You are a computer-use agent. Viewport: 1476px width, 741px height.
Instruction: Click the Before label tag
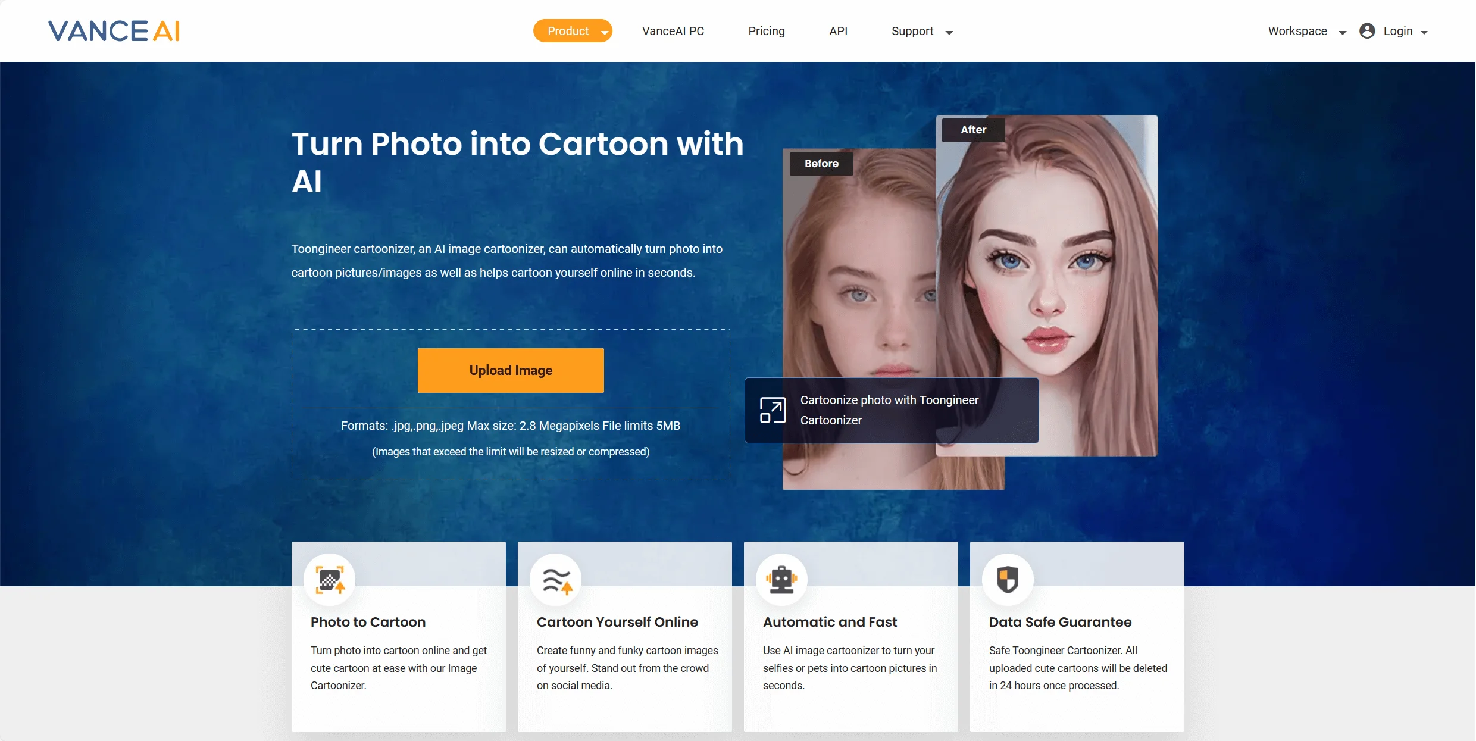(821, 164)
